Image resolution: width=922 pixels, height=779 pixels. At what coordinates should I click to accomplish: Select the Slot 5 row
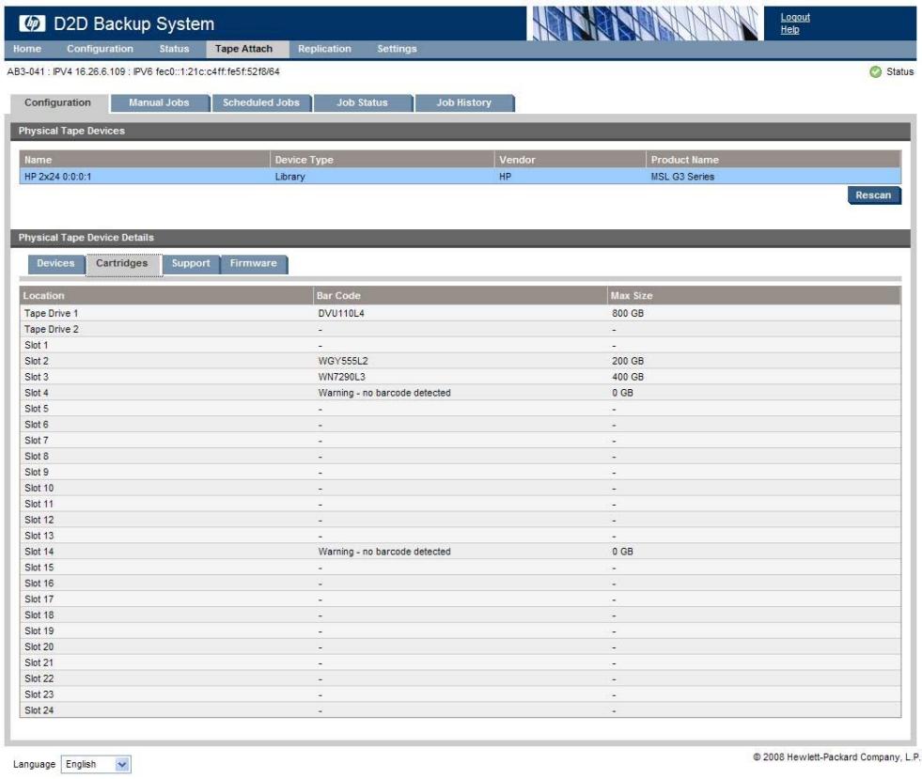(x=460, y=409)
